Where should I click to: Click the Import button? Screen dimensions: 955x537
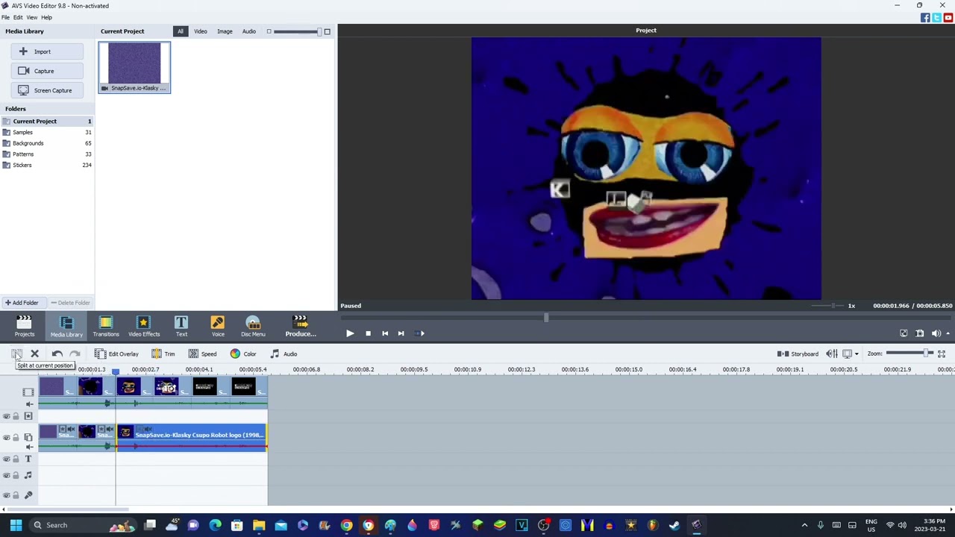pyautogui.click(x=48, y=51)
